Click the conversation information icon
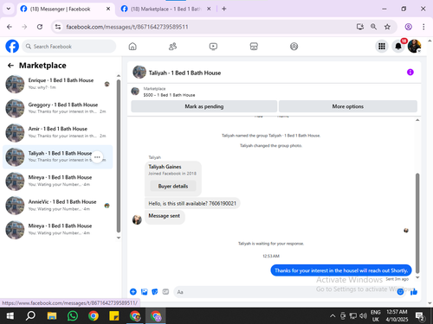 click(x=410, y=73)
